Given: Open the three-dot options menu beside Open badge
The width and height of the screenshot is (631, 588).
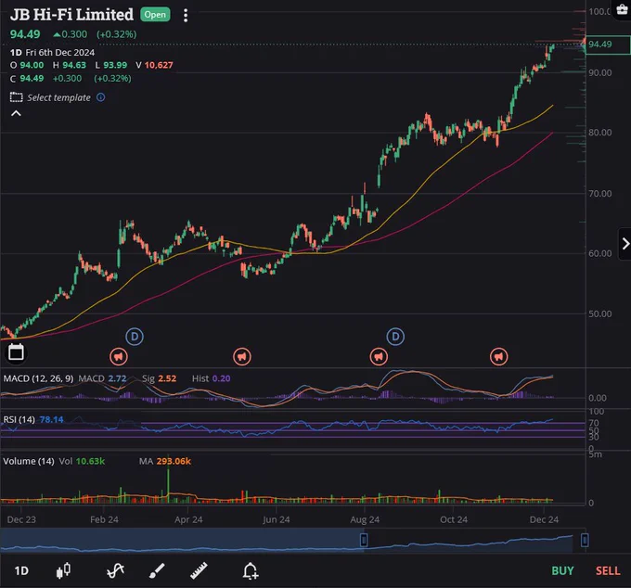Looking at the screenshot, I should pos(186,15).
